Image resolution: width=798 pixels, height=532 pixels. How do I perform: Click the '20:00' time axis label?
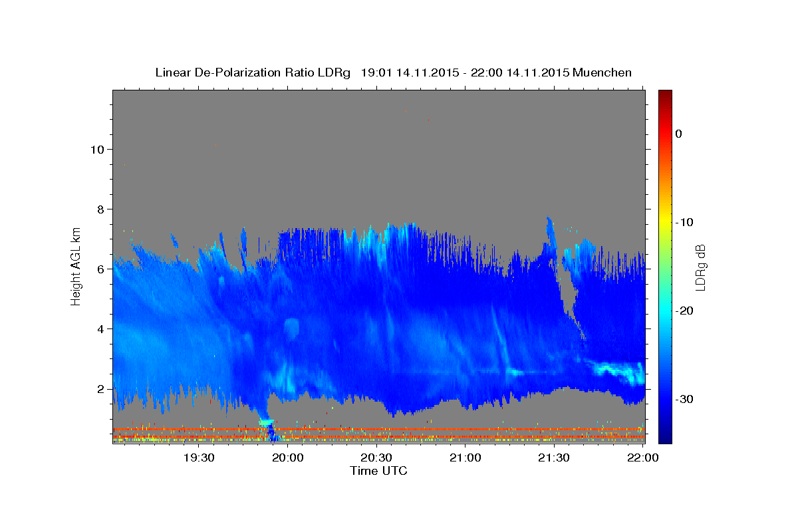pos(289,458)
